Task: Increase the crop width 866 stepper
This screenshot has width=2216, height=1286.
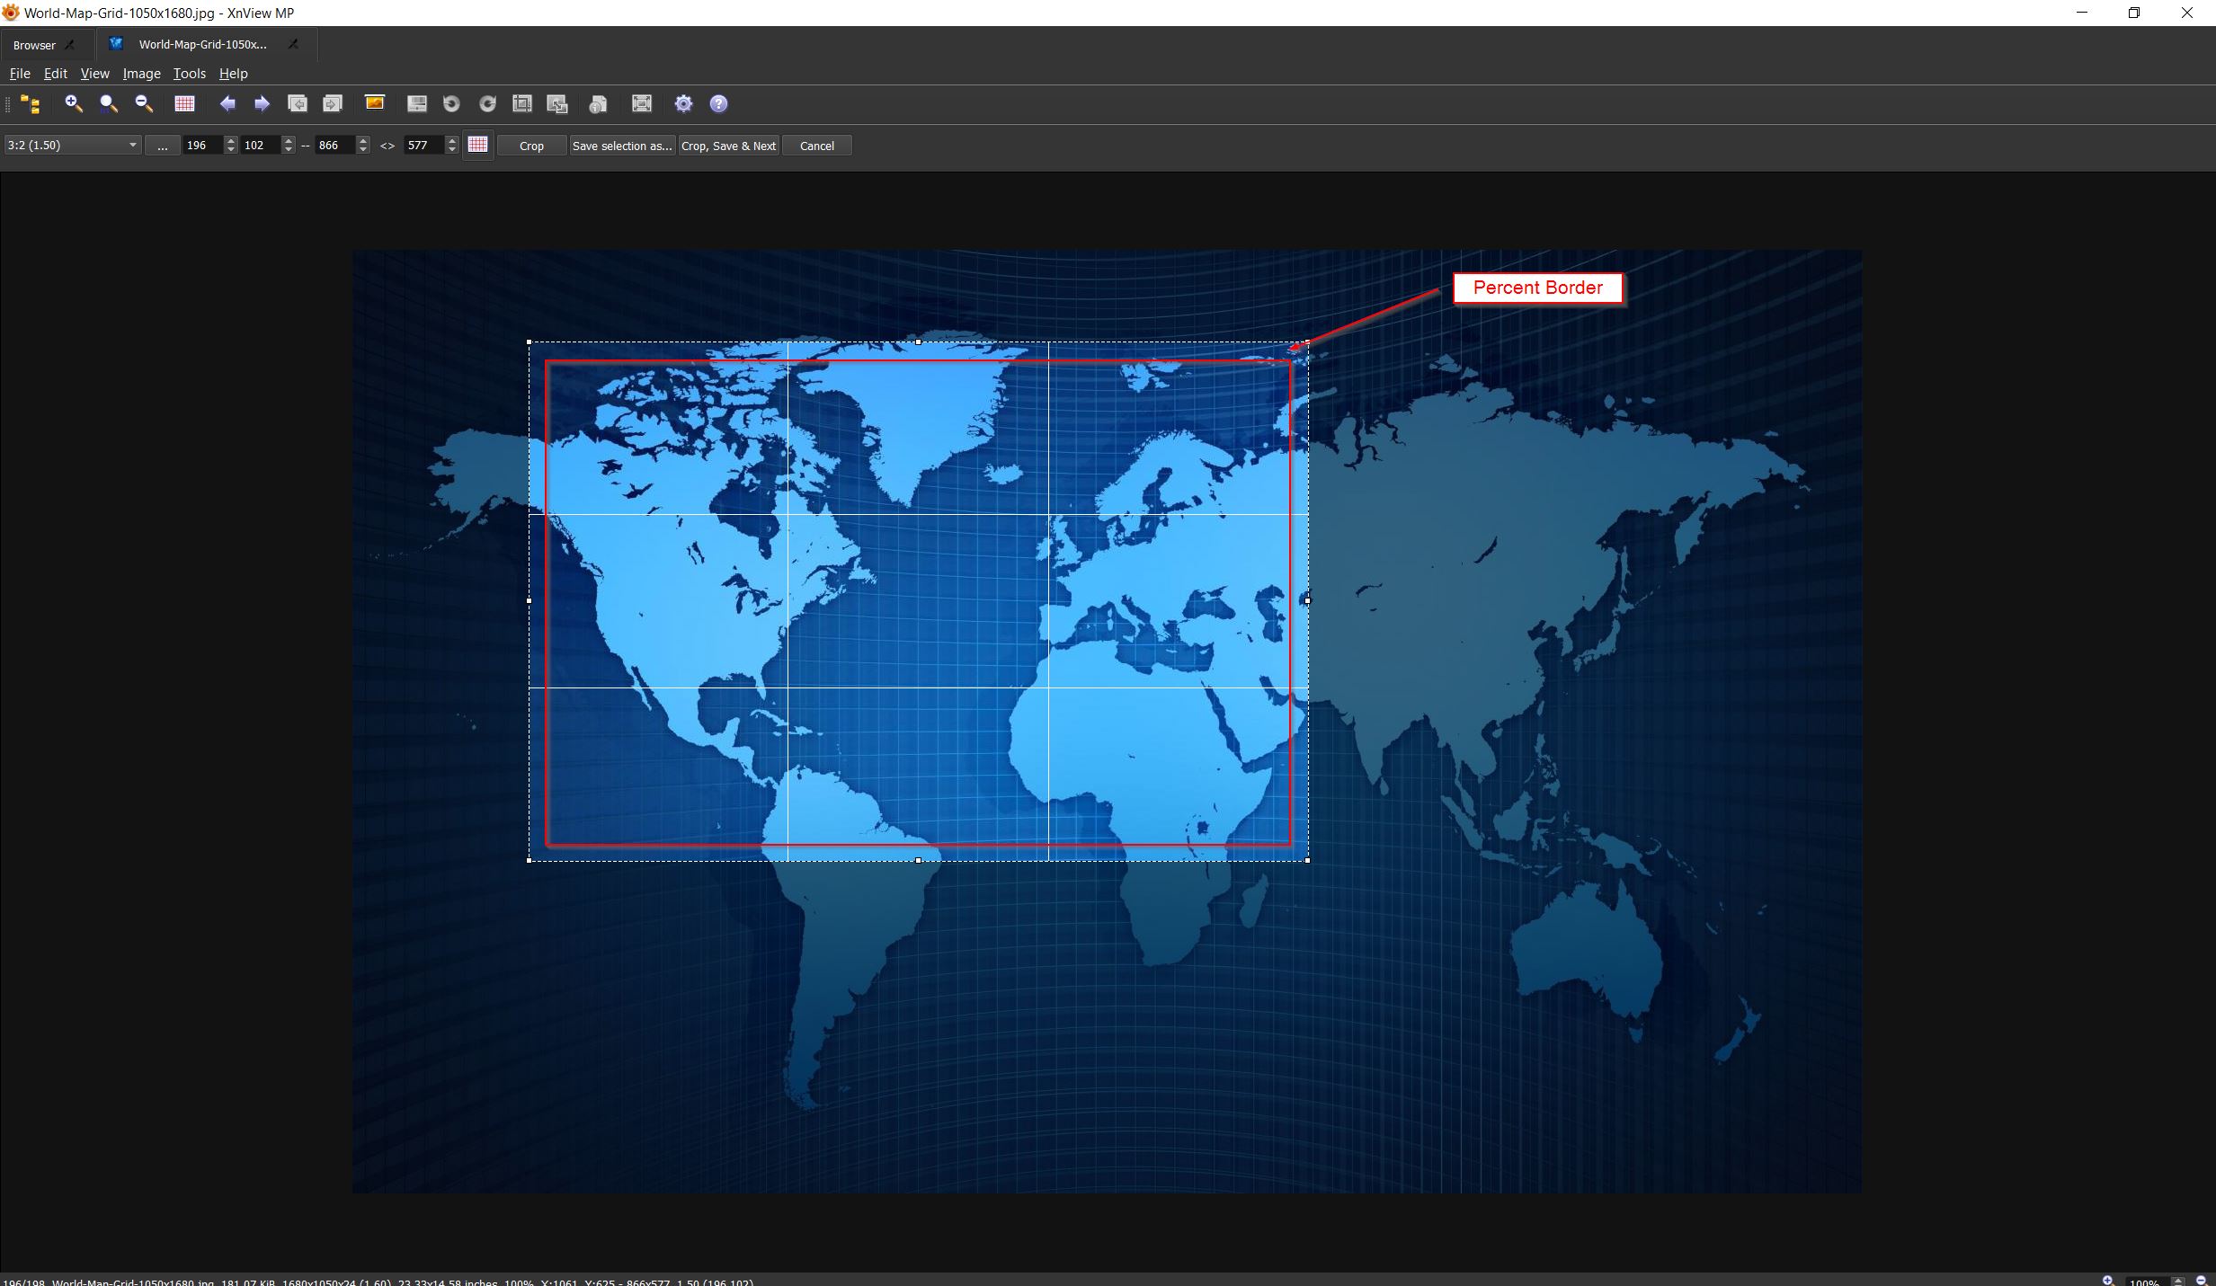Action: point(363,140)
